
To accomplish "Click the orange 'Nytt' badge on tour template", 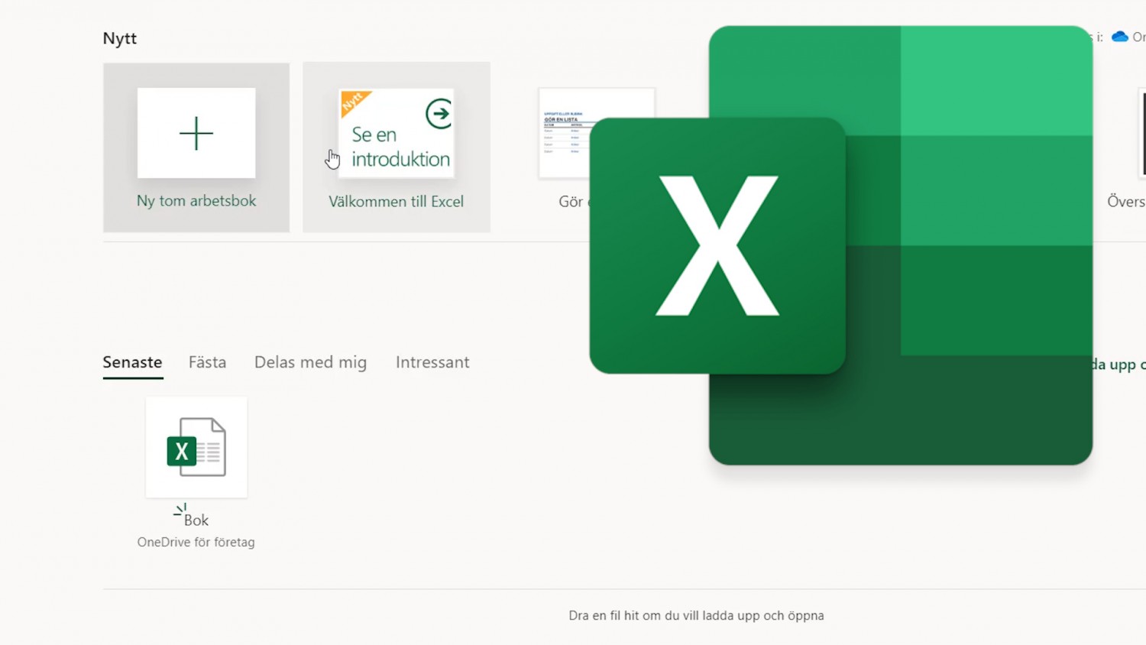I will 354,101.
